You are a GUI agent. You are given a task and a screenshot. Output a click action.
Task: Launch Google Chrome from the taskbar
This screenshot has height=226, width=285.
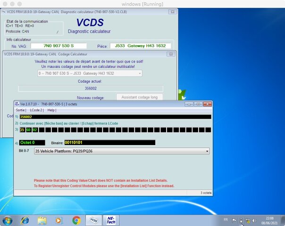pyautogui.click(x=76, y=220)
